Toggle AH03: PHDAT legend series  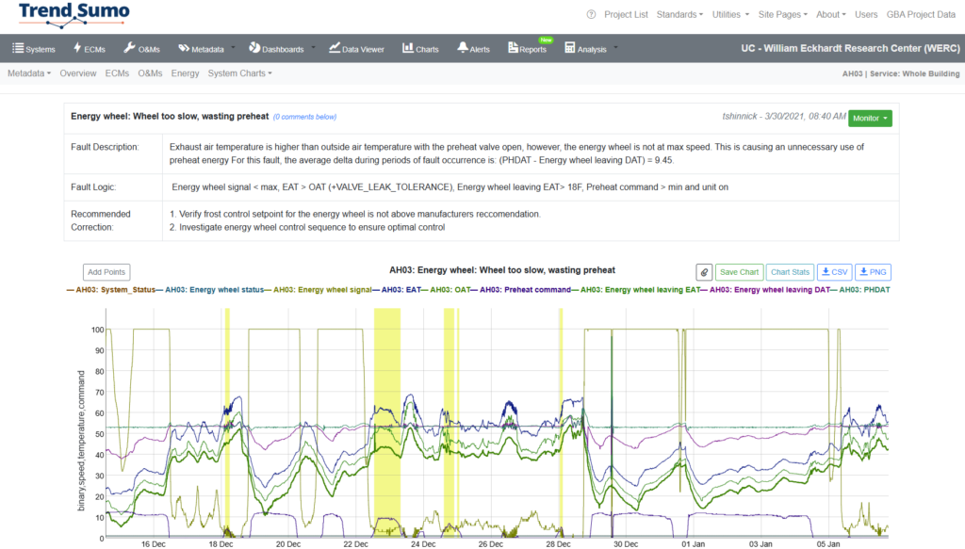point(859,289)
